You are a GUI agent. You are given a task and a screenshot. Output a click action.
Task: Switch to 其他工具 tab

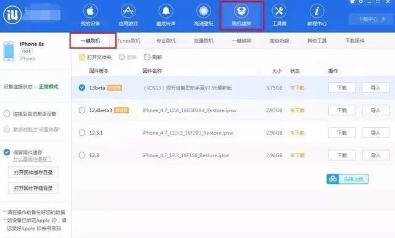click(317, 41)
